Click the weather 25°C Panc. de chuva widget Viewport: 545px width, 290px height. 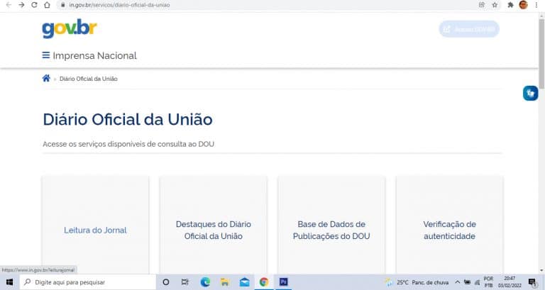[417, 282]
